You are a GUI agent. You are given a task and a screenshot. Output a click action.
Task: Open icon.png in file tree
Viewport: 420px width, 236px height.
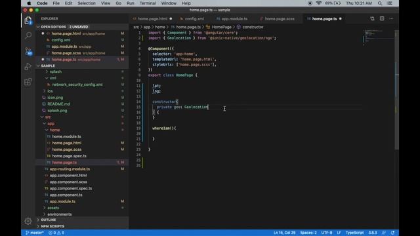pos(55,98)
